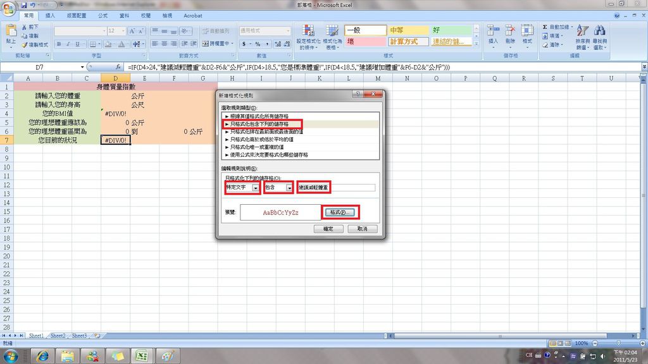The width and height of the screenshot is (648, 364).
Task: Click the Center text alignment icon
Action: pos(165,44)
